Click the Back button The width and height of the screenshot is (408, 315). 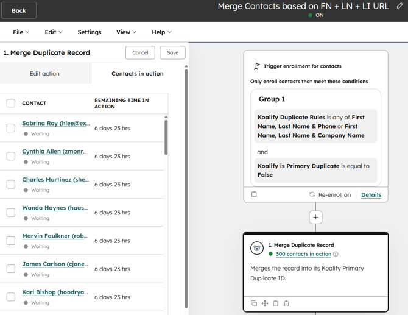pos(19,10)
